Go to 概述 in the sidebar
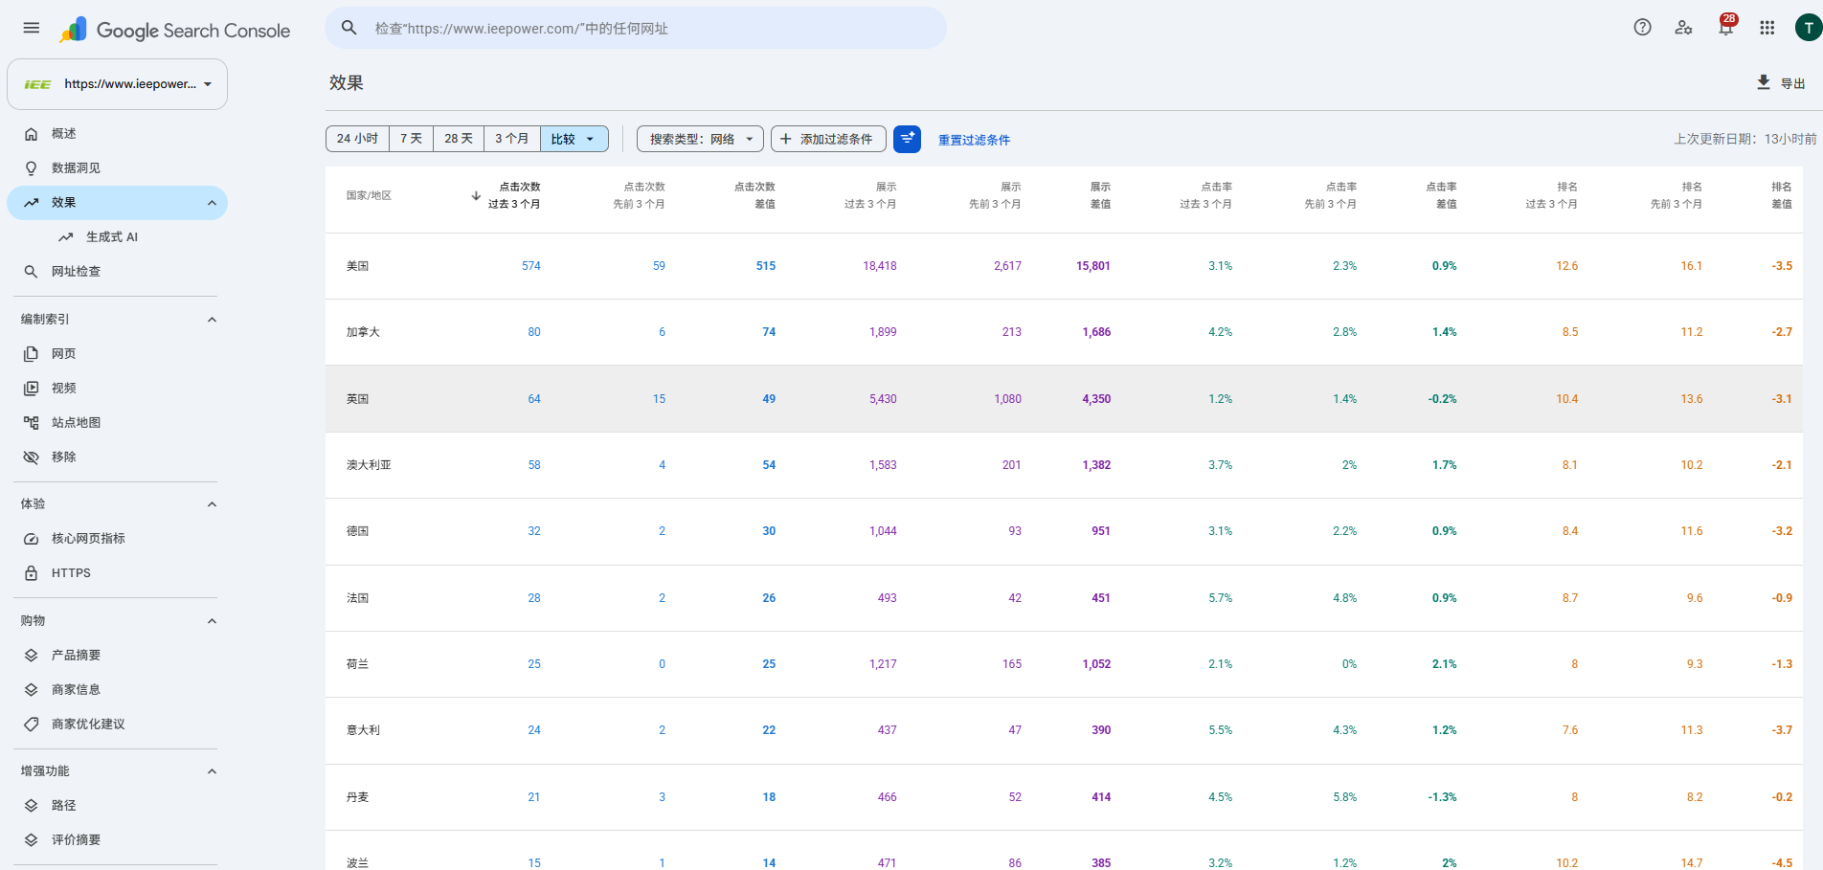1823x870 pixels. (118, 134)
